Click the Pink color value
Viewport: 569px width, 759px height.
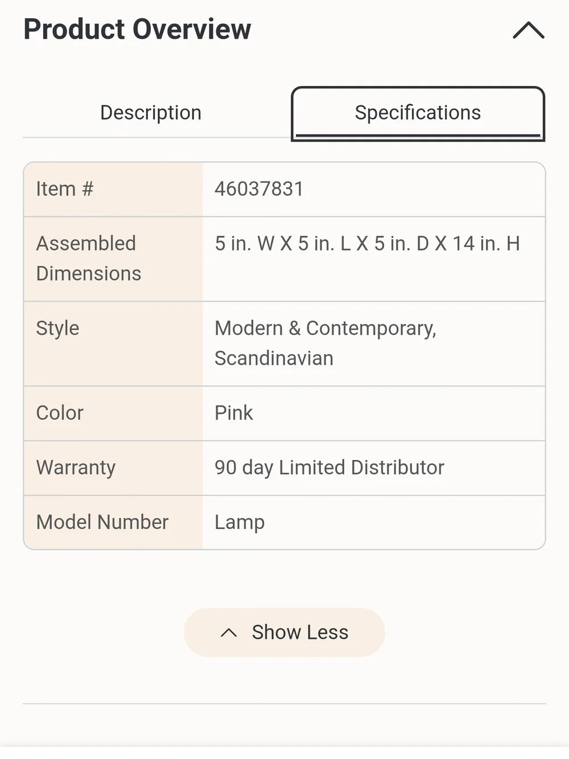coord(233,413)
